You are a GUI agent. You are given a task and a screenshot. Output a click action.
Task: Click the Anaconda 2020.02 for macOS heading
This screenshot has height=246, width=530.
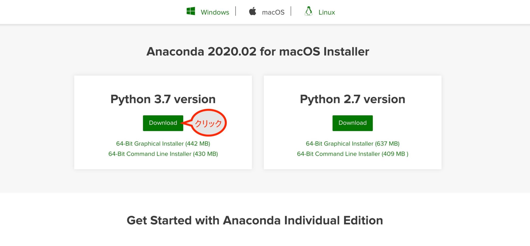tap(258, 51)
